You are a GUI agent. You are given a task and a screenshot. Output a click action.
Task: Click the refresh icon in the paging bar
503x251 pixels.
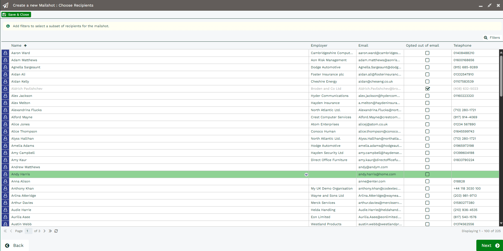[x=56, y=231]
